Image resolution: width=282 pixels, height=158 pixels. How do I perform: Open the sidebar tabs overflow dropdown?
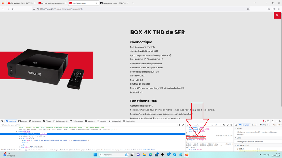click(x=281, y=125)
